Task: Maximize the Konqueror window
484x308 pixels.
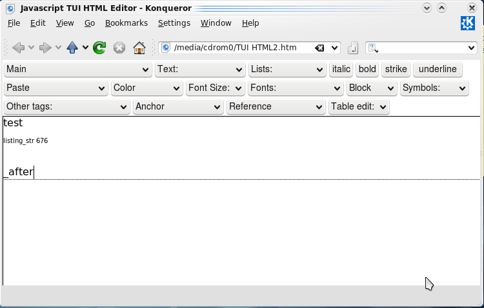Action: (x=441, y=8)
